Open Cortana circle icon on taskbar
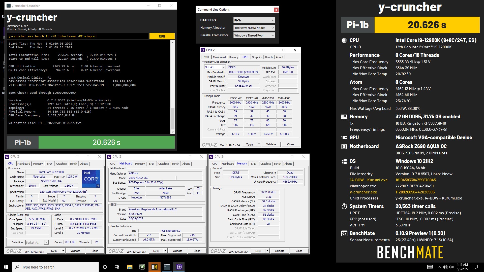Screen dimensions: 484x272 coord(105,267)
